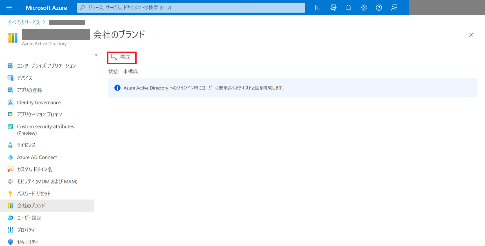This screenshot has height=246, width=485.
Task: Click the パスワード リセット key icon
Action: coord(10,193)
